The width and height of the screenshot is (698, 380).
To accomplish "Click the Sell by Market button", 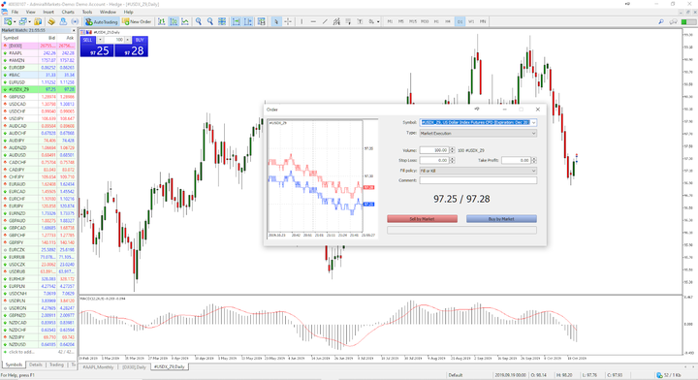I will [x=422, y=219].
